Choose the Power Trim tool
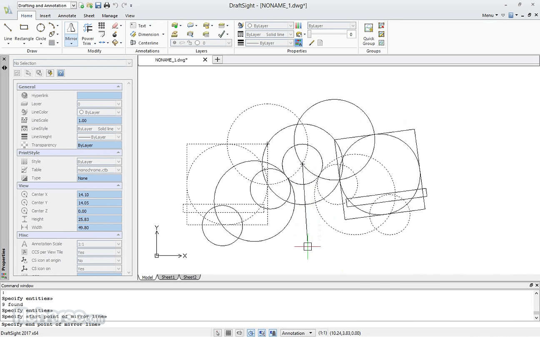 (x=88, y=33)
